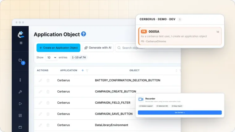Delete the CAMPAIGN_FIELD_FILTER row with the trash
Viewport: 235px width, 132px height.
(48, 103)
